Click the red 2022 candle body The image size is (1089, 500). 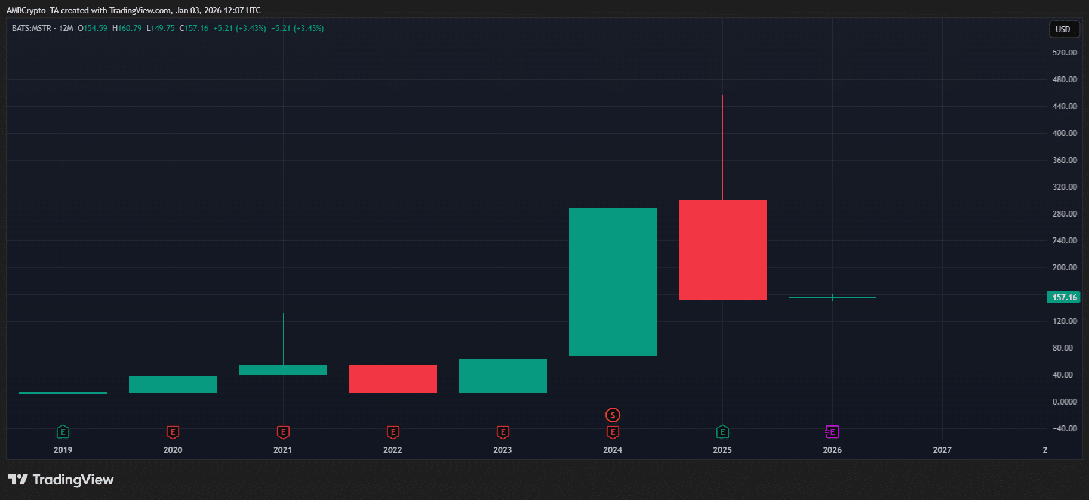(393, 378)
